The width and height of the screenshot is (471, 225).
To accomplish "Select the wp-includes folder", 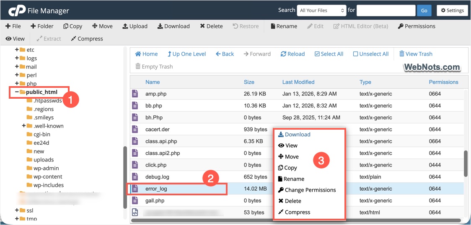I will pyautogui.click(x=45, y=185).
